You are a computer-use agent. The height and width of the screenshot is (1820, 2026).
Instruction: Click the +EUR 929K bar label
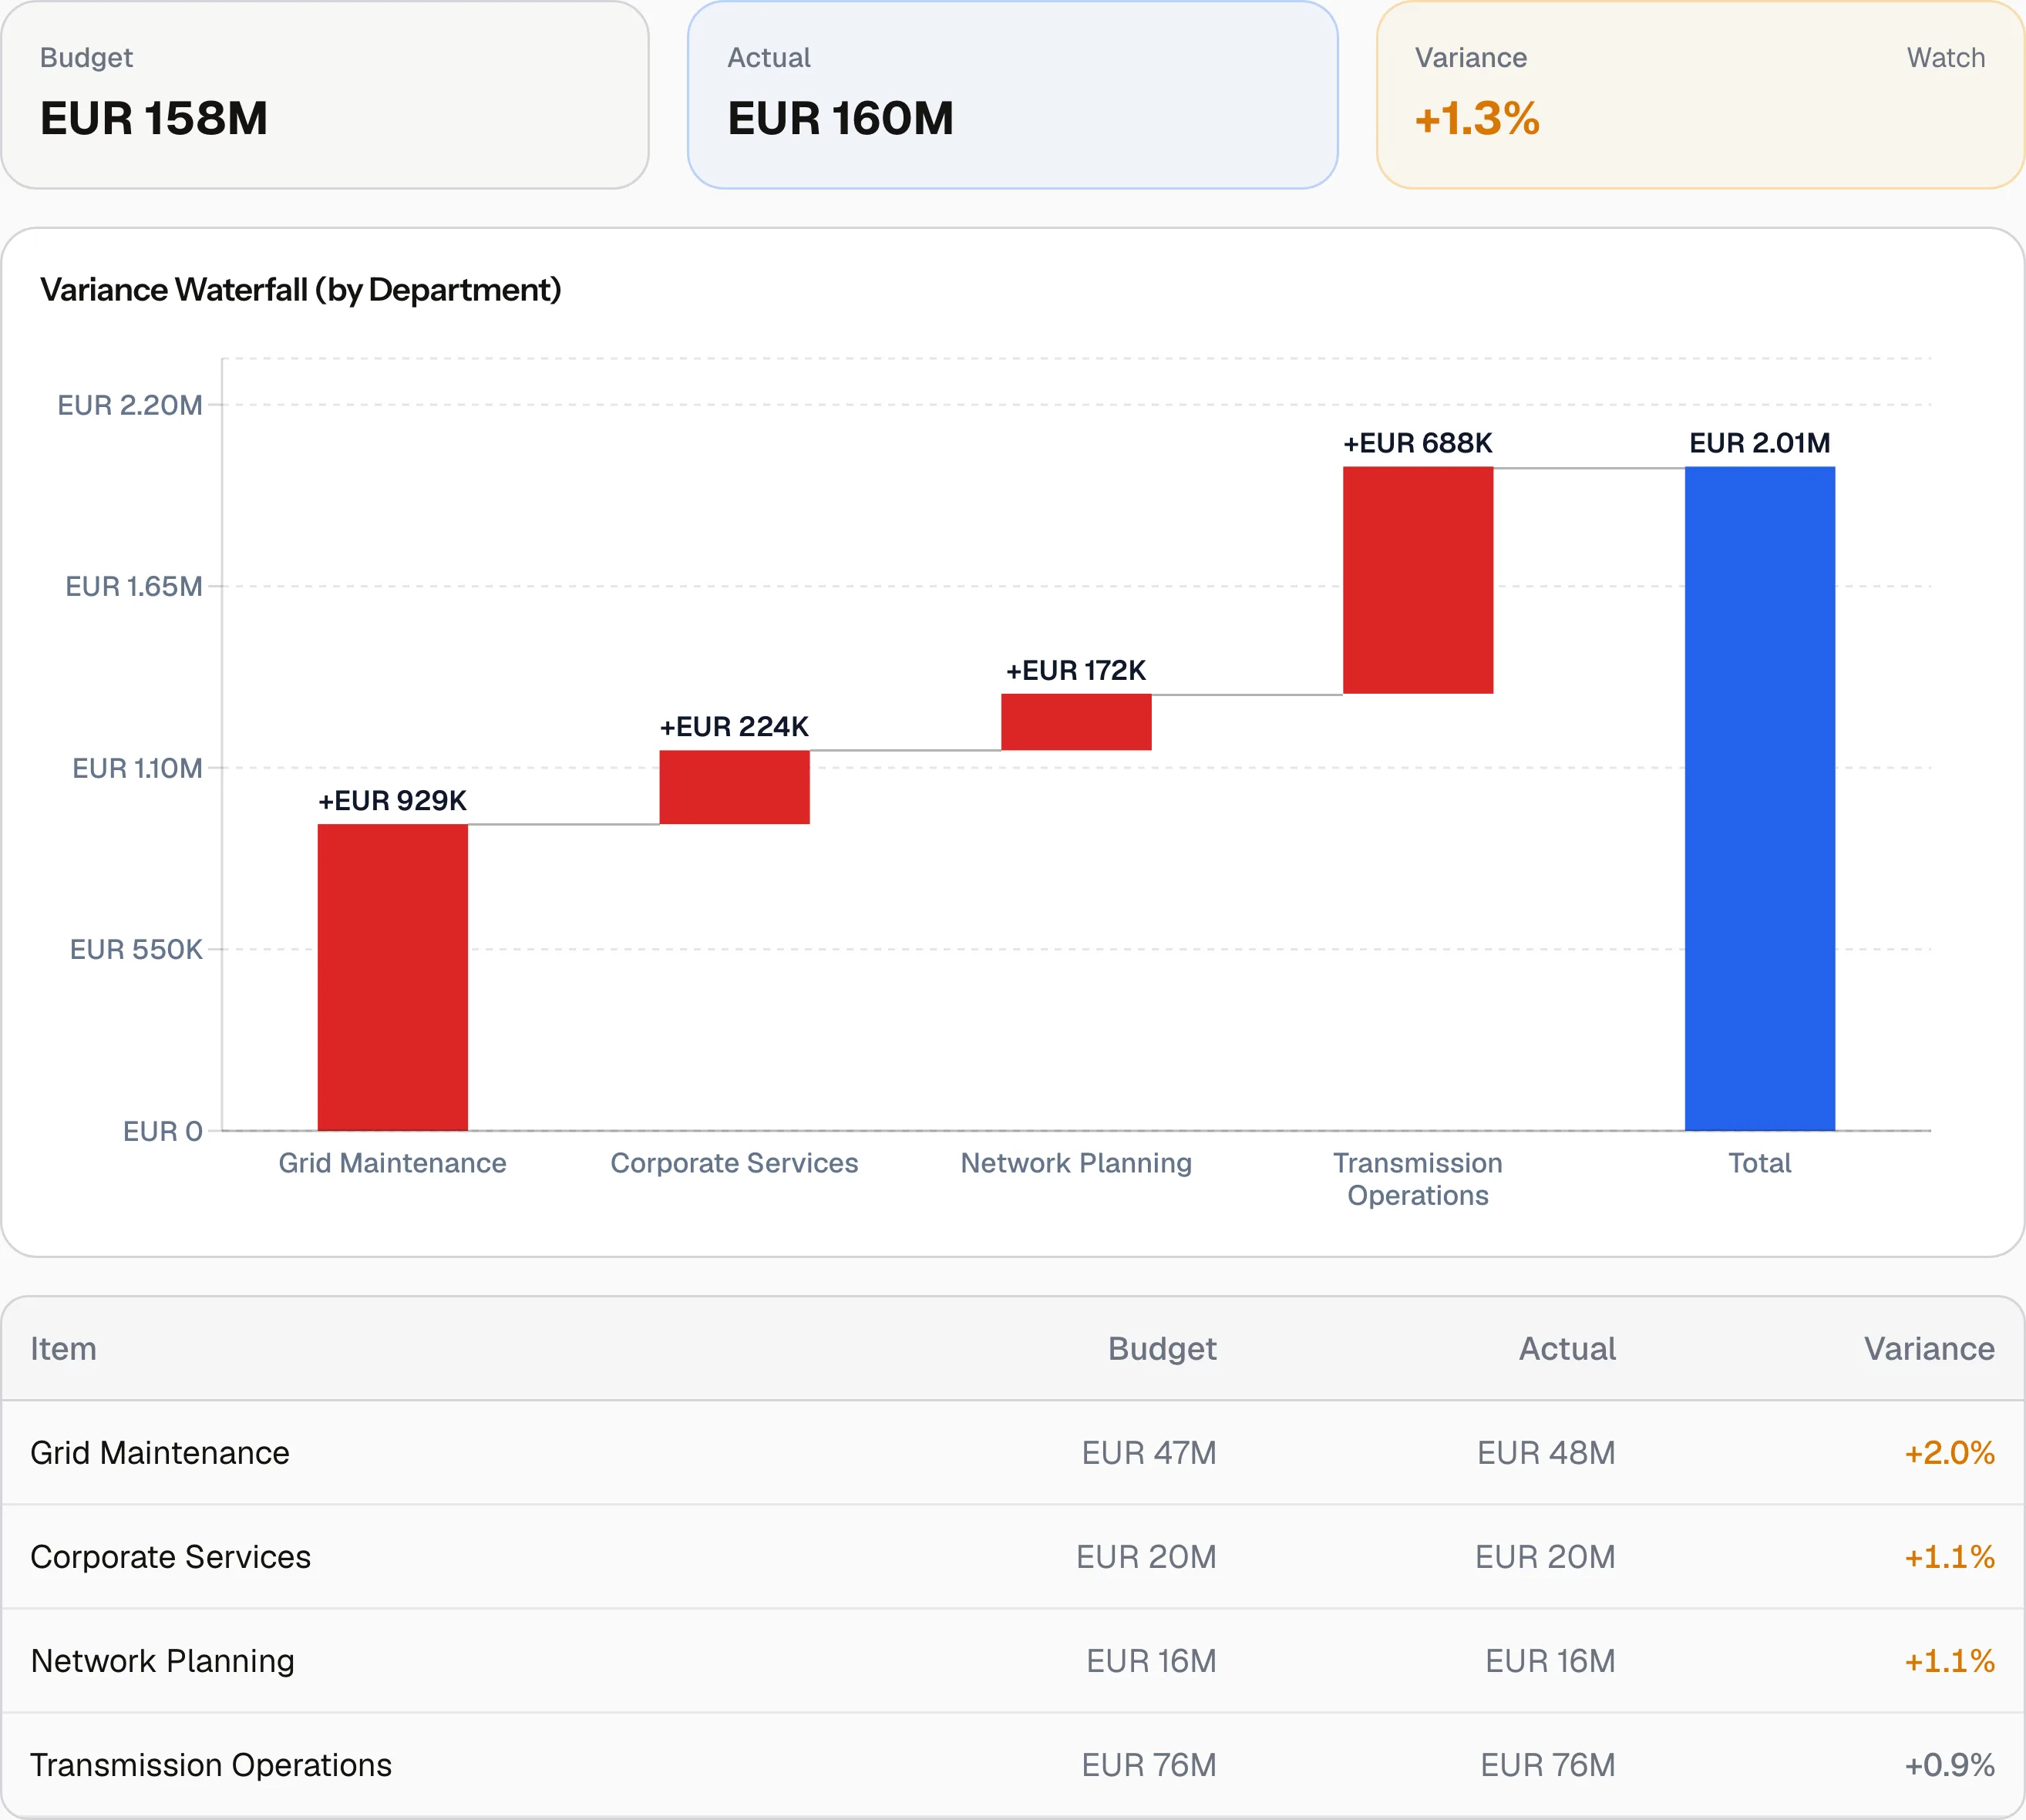pyautogui.click(x=393, y=800)
